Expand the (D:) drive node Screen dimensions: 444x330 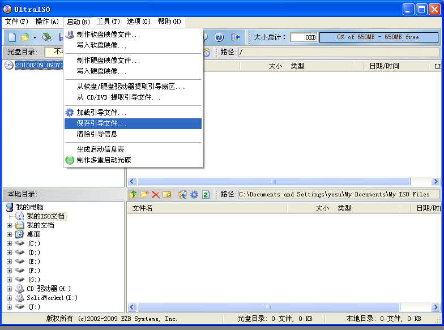[9, 252]
